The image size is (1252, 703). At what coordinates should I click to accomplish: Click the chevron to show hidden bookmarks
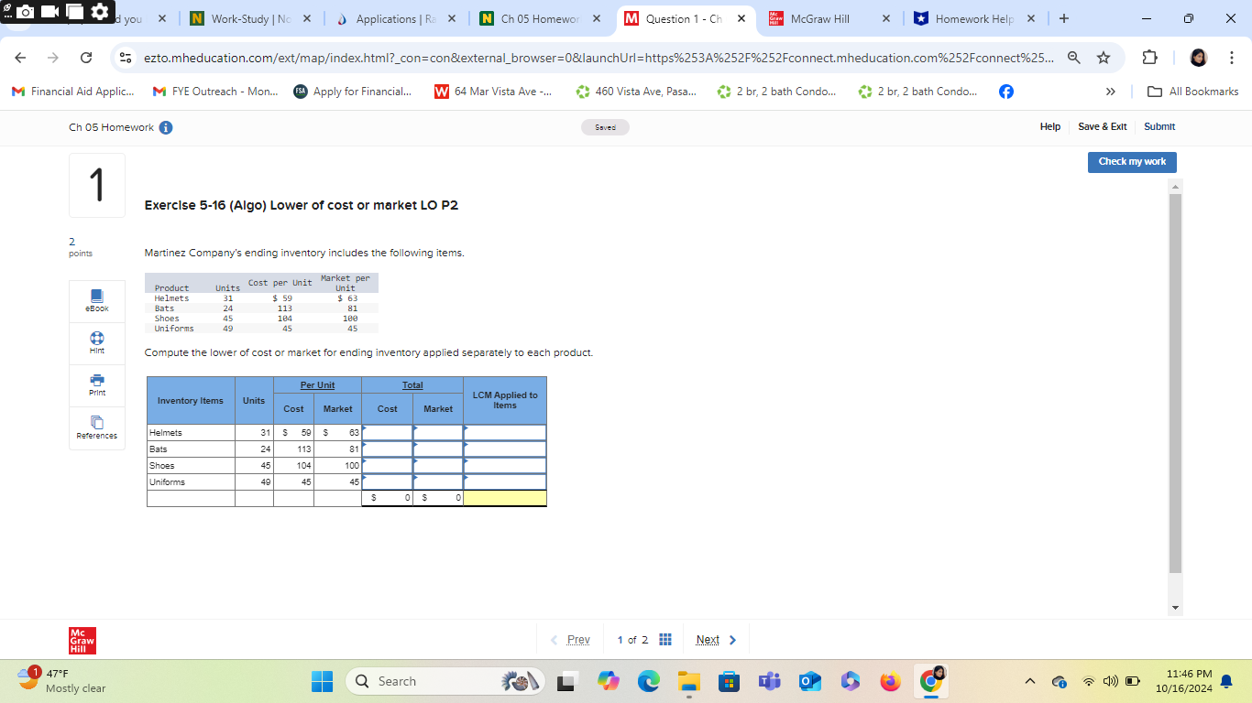click(1110, 91)
